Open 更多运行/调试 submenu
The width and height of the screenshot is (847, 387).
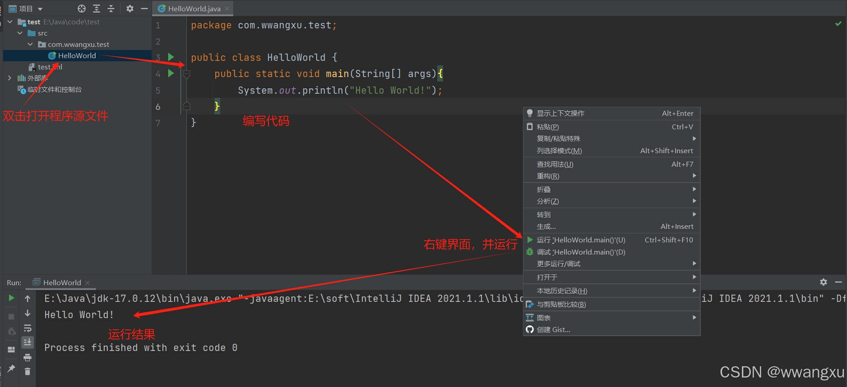click(611, 264)
